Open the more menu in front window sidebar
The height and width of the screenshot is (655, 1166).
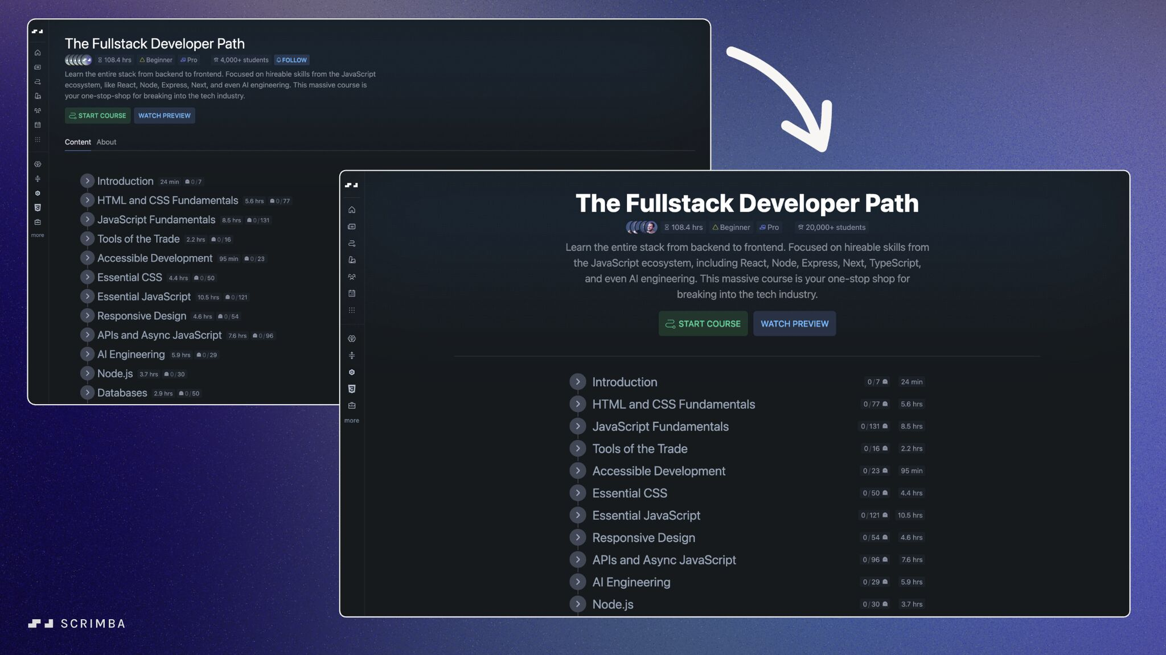click(352, 421)
